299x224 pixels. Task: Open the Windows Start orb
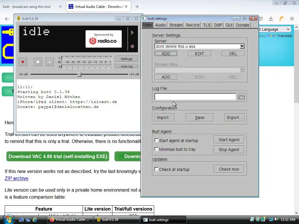click(8, 219)
